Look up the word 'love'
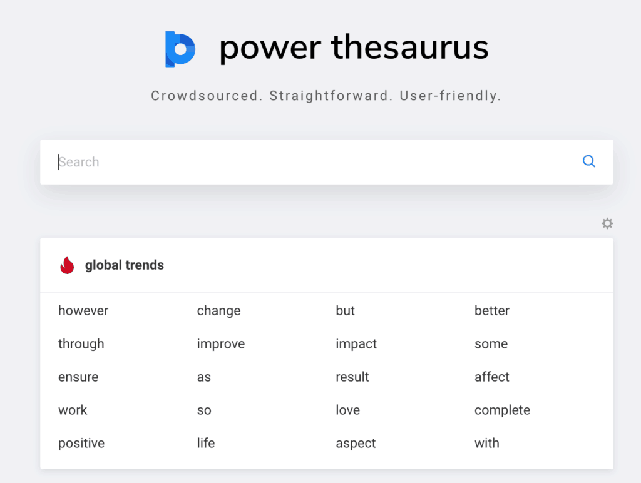Screen dimensions: 641x483 pos(347,410)
